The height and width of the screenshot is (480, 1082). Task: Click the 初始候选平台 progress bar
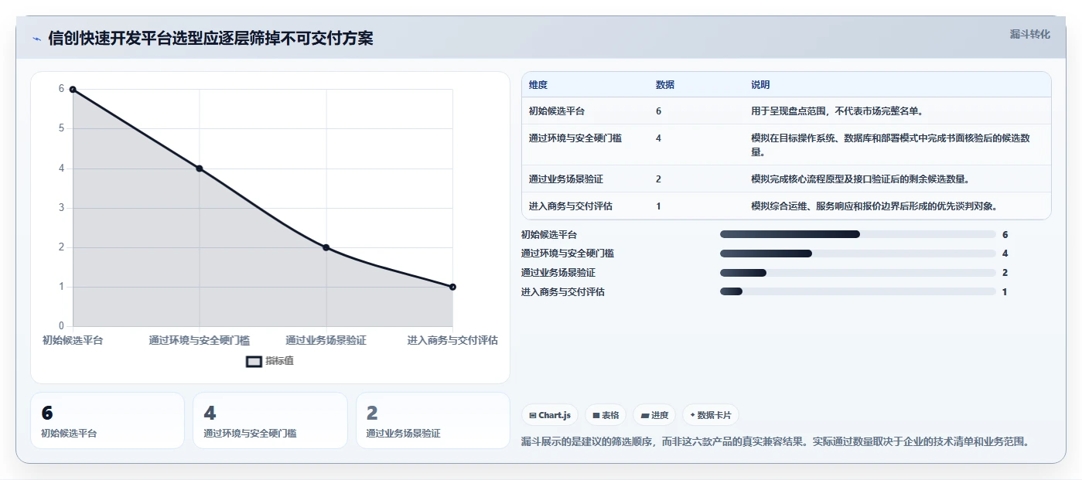coord(858,234)
